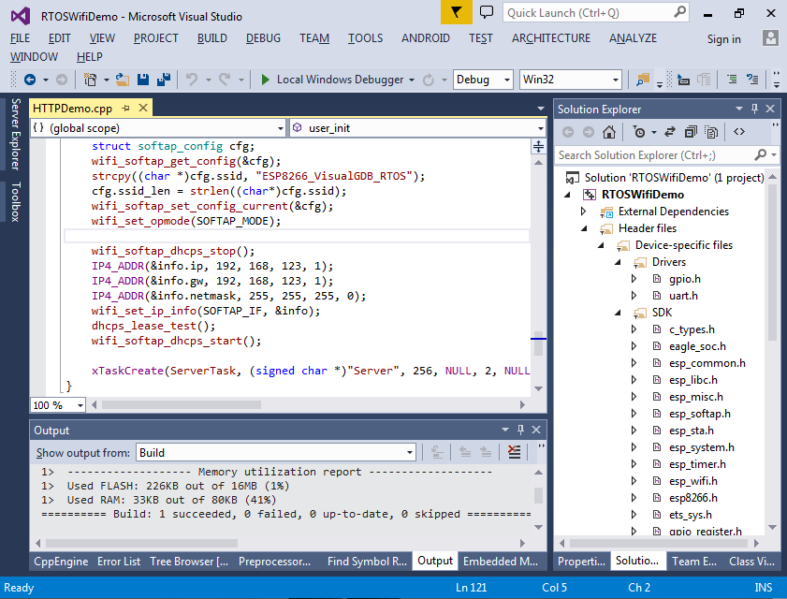
Task: Open the BUILD menu
Action: coord(211,38)
